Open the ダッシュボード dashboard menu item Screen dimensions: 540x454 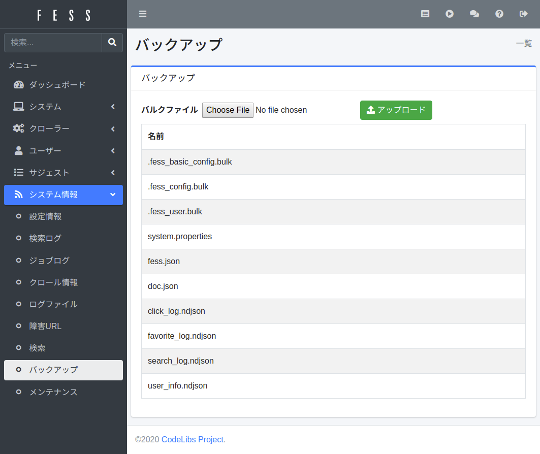[x=57, y=85]
